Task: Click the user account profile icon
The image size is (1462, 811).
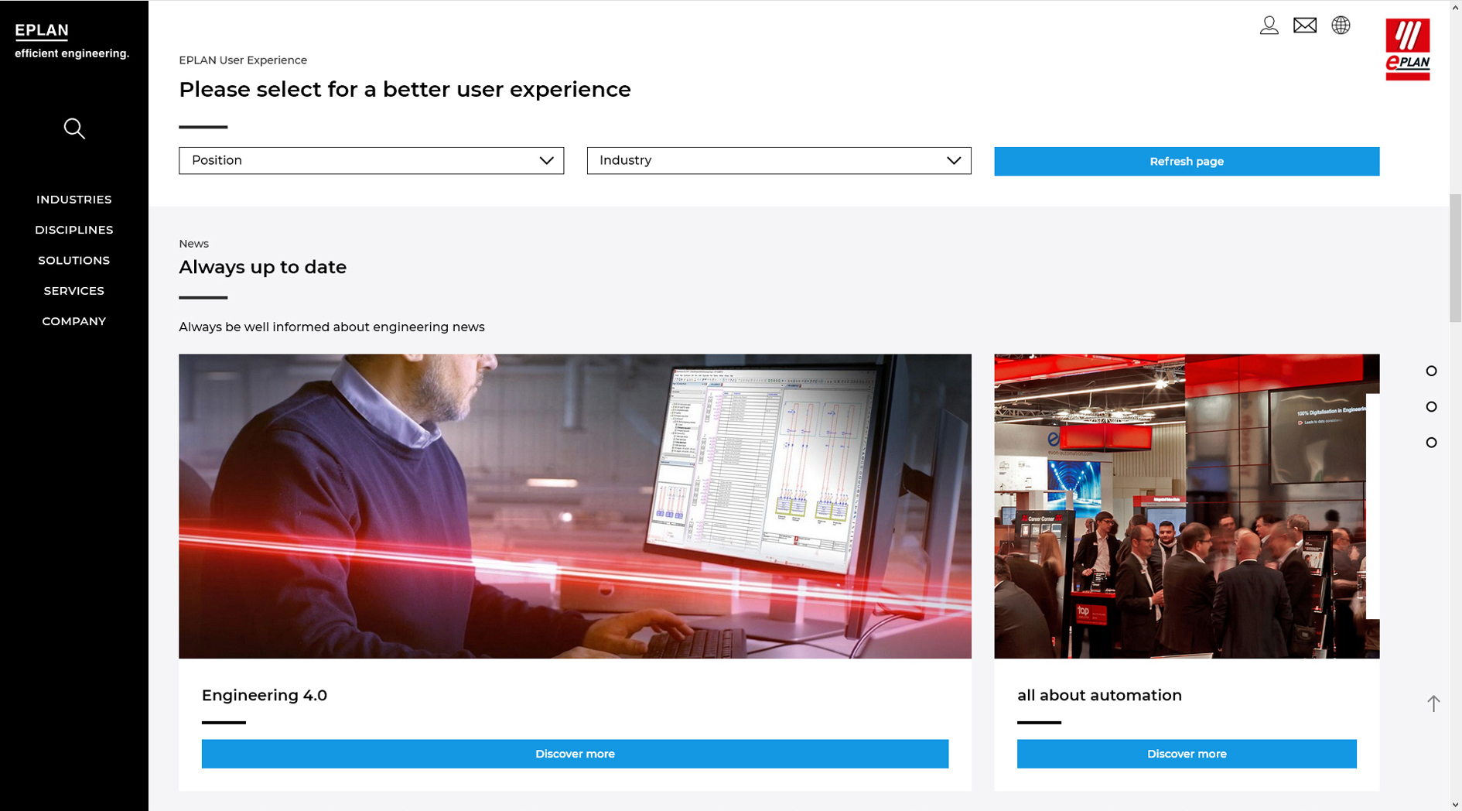Action: click(x=1269, y=26)
